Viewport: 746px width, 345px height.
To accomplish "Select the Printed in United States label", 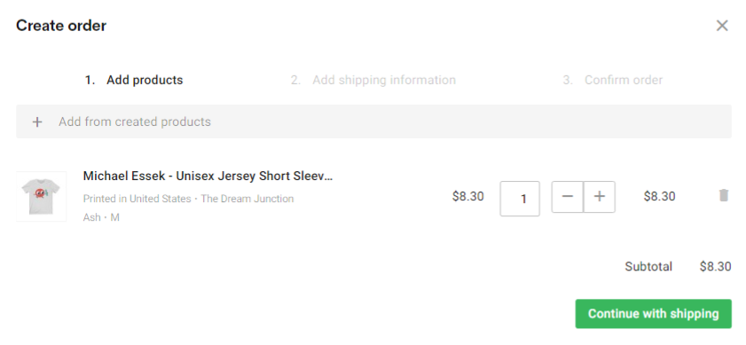I will pos(137,199).
